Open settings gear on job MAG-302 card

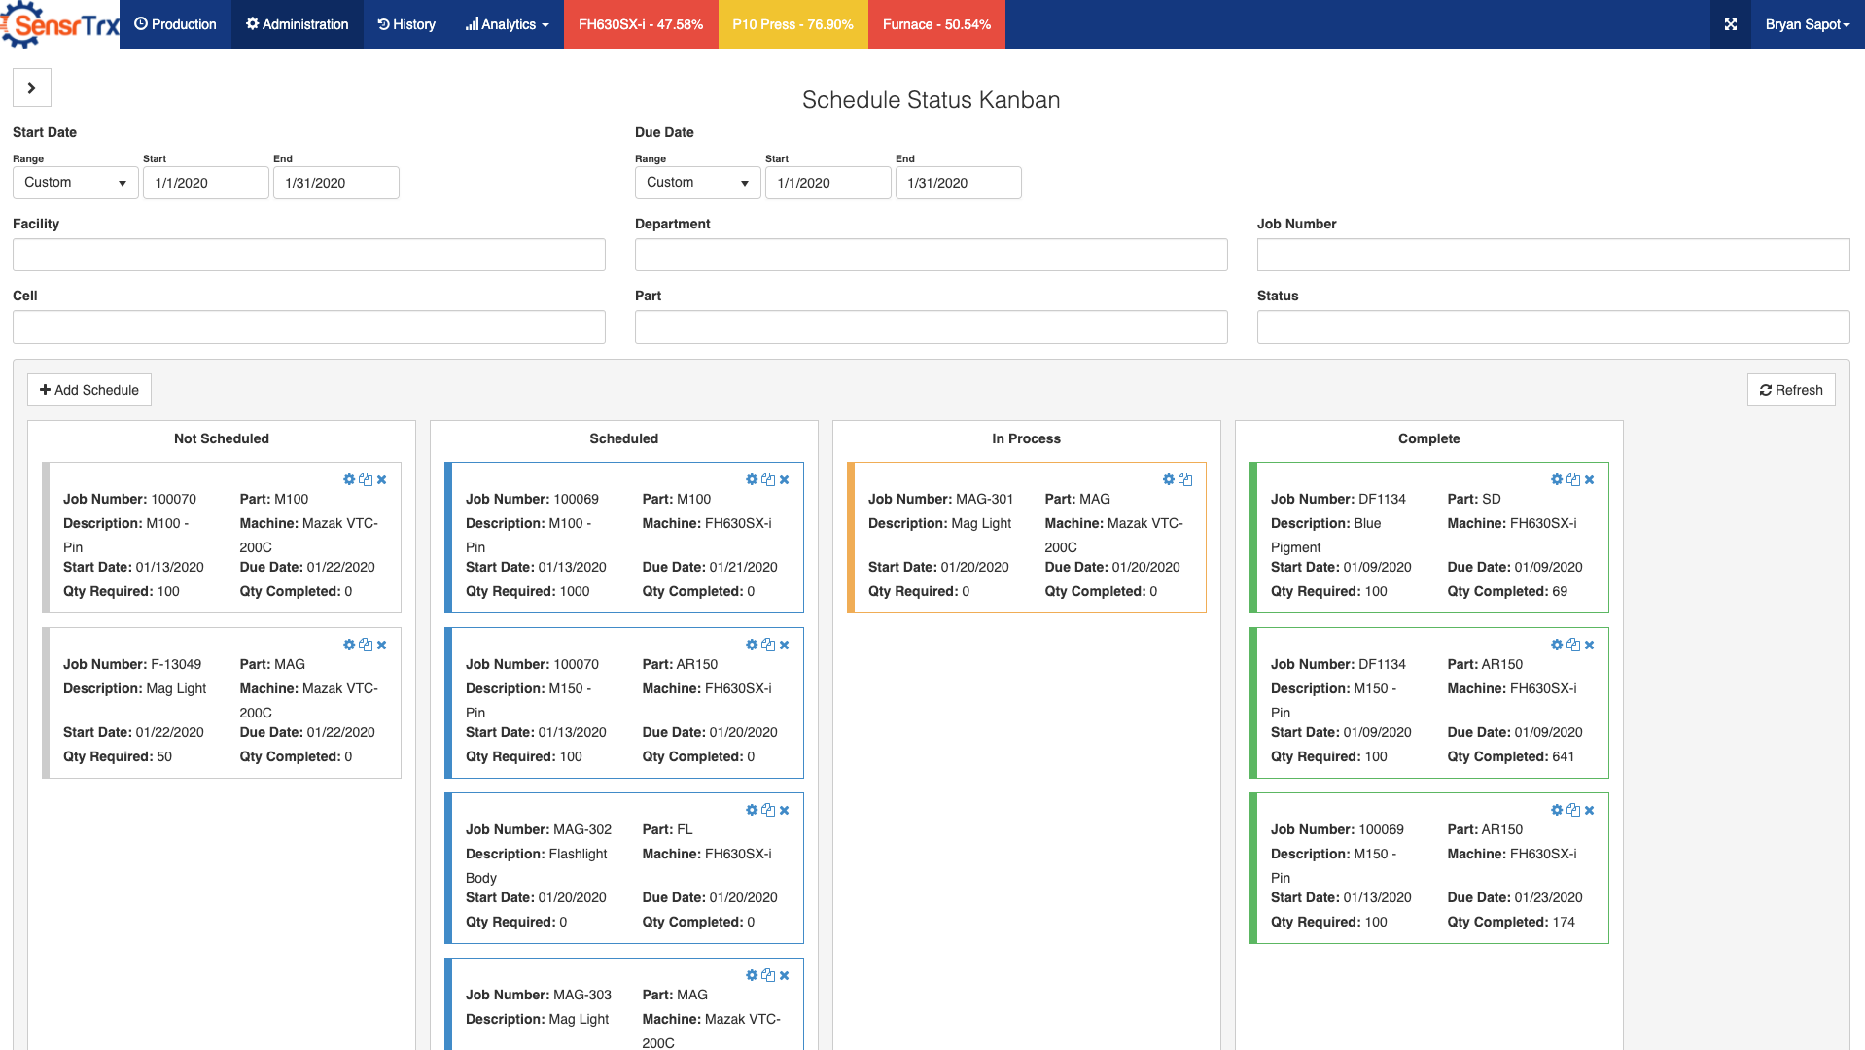[752, 810]
